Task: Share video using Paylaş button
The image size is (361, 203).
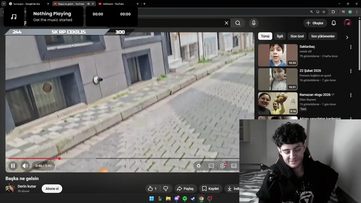Action: coord(185,189)
